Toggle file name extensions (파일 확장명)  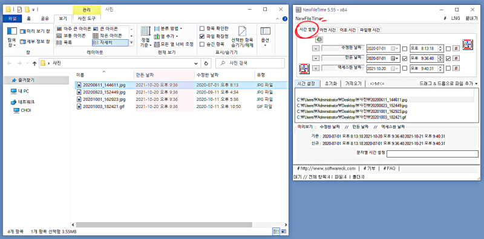[202, 36]
